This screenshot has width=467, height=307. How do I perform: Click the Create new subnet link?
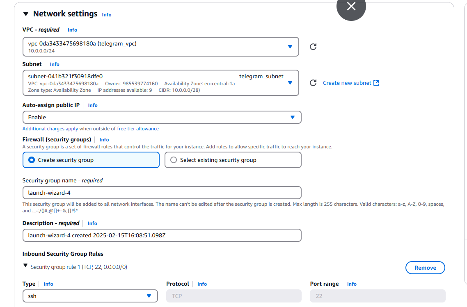(347, 83)
